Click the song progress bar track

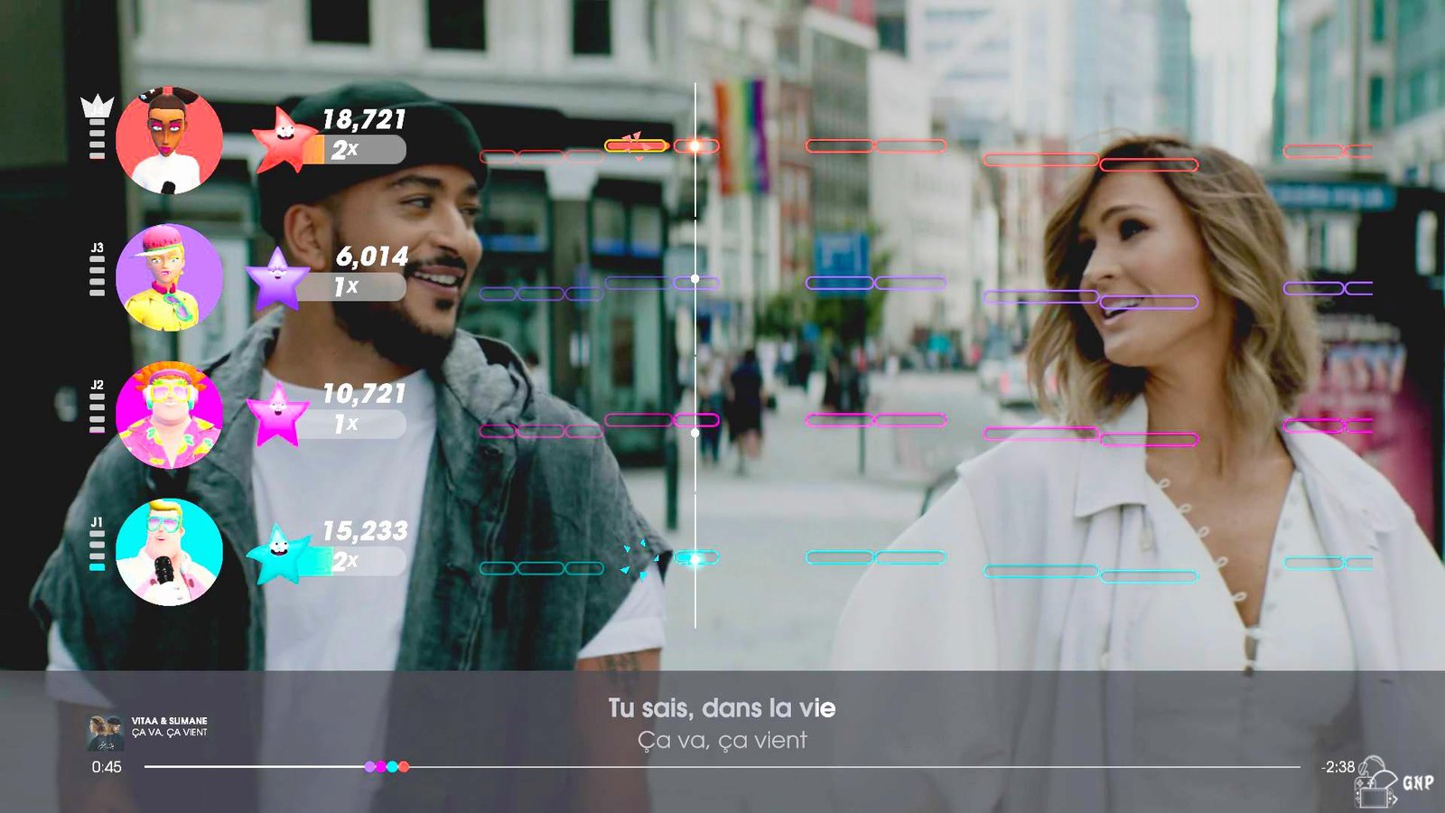point(813,767)
